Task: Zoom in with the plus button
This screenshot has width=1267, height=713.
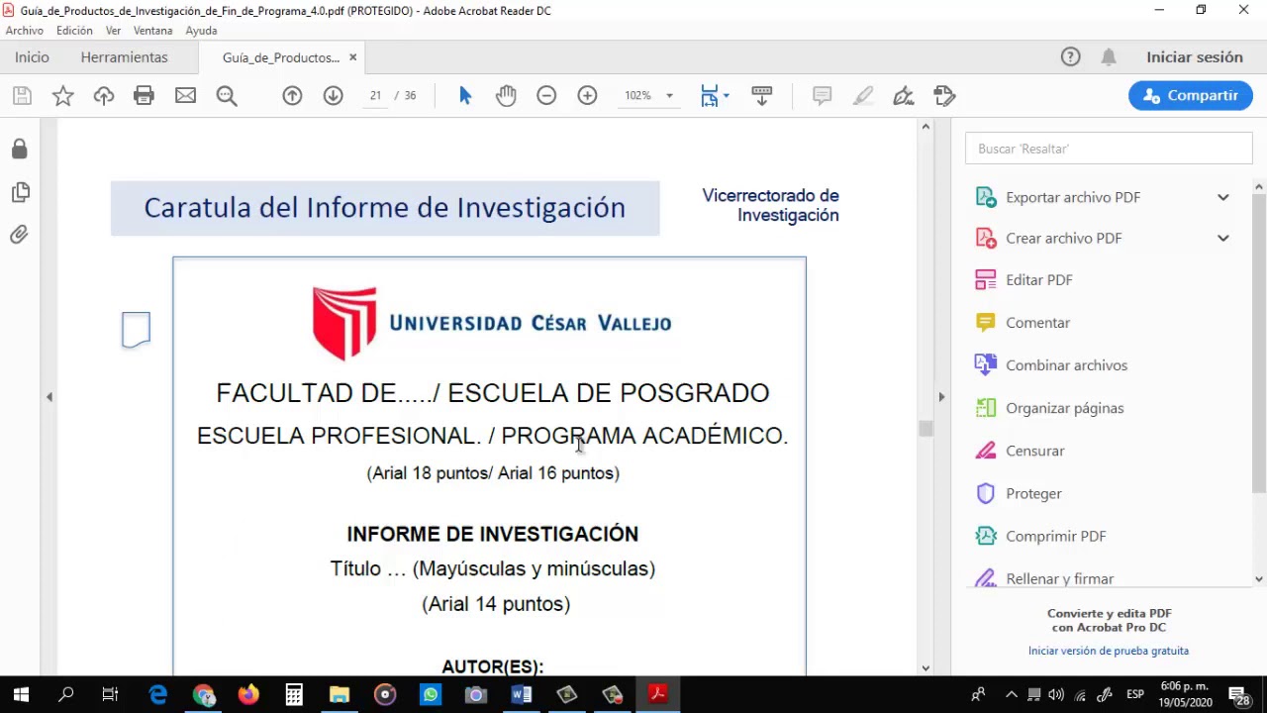Action: pos(587,96)
